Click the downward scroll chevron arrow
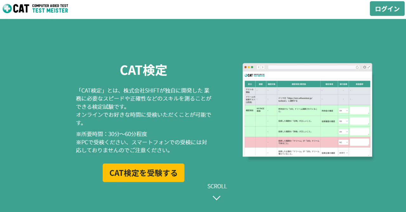The height and width of the screenshot is (212, 406). (x=217, y=198)
